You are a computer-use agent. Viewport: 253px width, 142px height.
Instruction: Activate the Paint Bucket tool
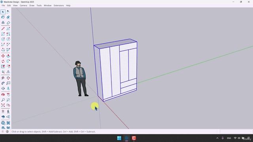click(3, 17)
